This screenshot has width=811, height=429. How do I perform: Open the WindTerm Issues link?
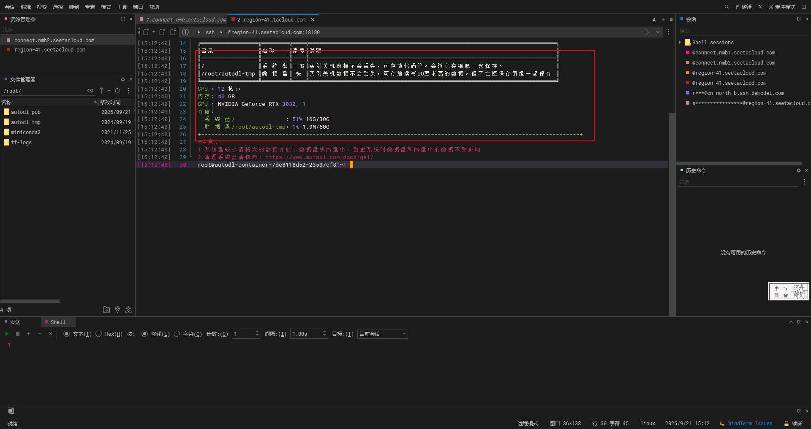click(750, 423)
